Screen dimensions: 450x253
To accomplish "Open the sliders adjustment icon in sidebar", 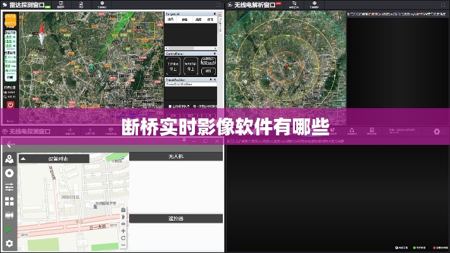I will [x=9, y=187].
